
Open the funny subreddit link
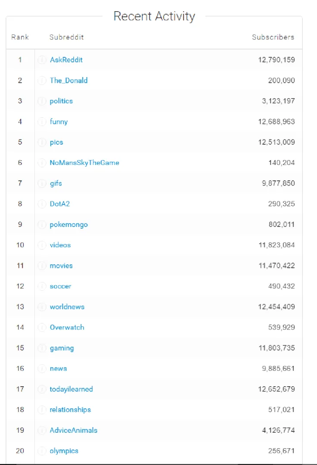tap(59, 122)
